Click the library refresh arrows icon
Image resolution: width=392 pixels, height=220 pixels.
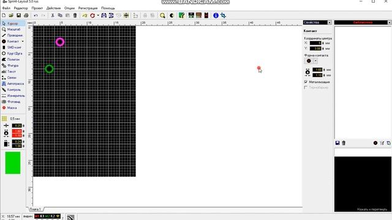pos(388,143)
